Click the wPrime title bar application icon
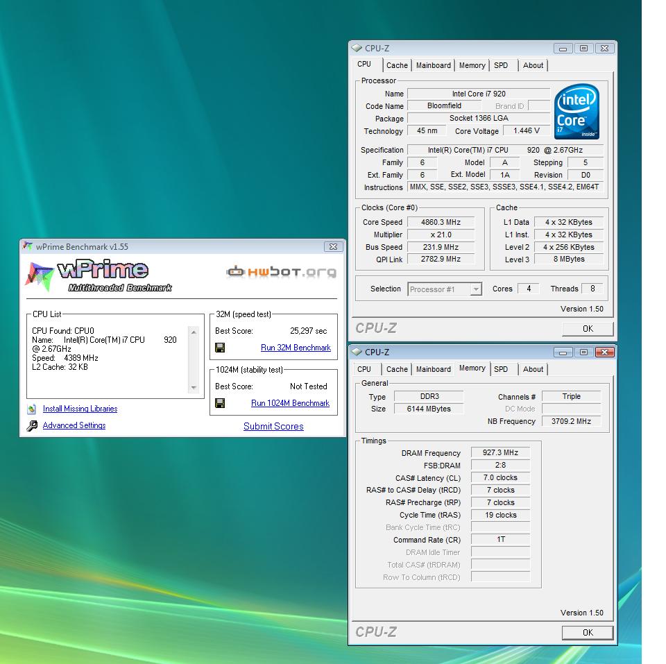Screen dimensions: 666x664 28,246
